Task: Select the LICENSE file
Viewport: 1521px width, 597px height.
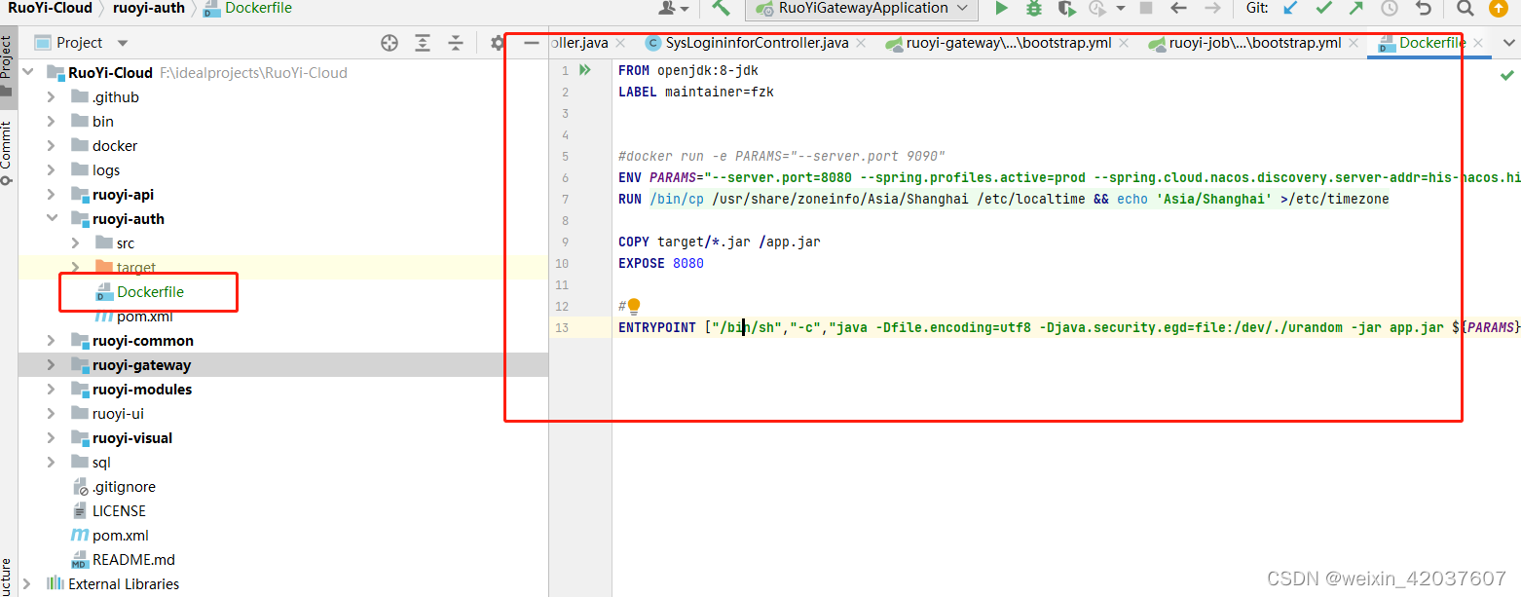Action: click(x=119, y=511)
